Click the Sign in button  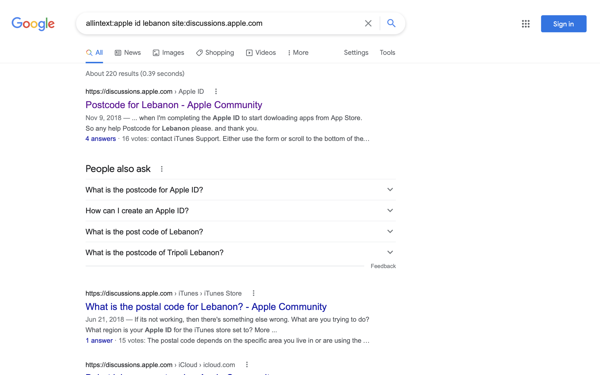563,24
